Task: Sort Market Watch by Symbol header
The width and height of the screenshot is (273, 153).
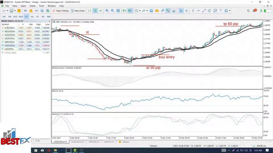Action: [x=5, y=24]
